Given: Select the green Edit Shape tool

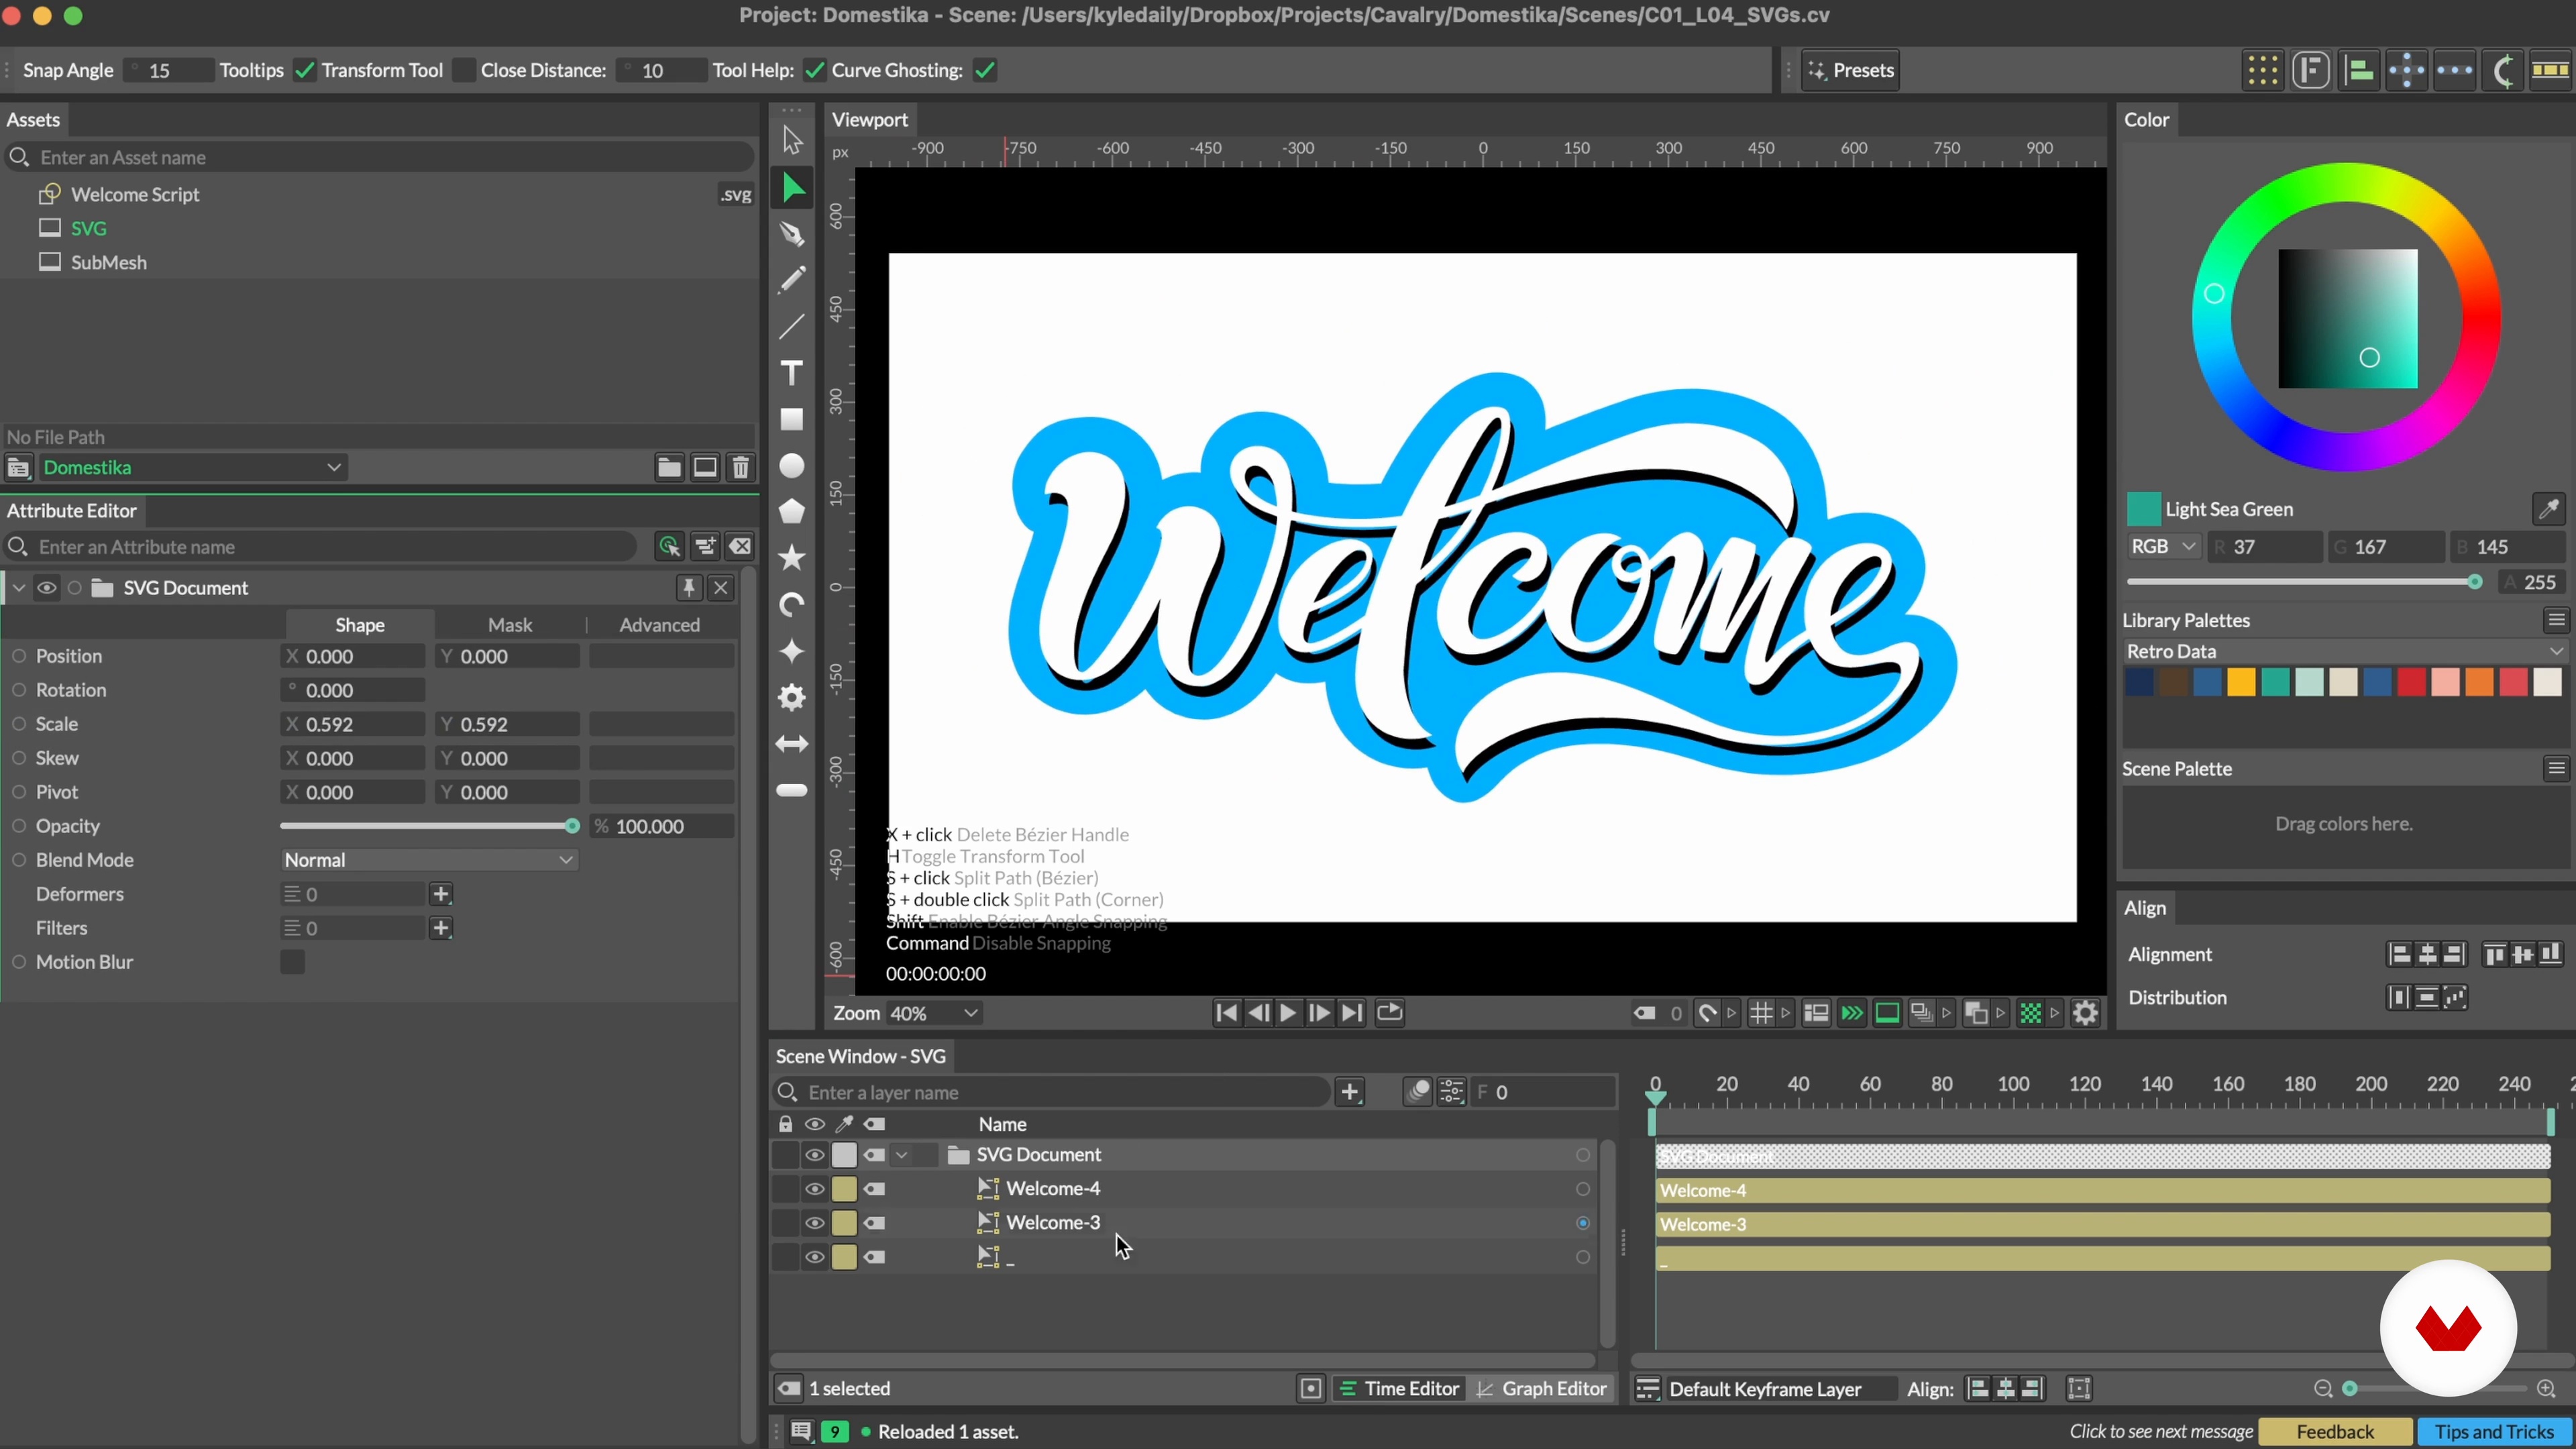Looking at the screenshot, I should pos(792,187).
